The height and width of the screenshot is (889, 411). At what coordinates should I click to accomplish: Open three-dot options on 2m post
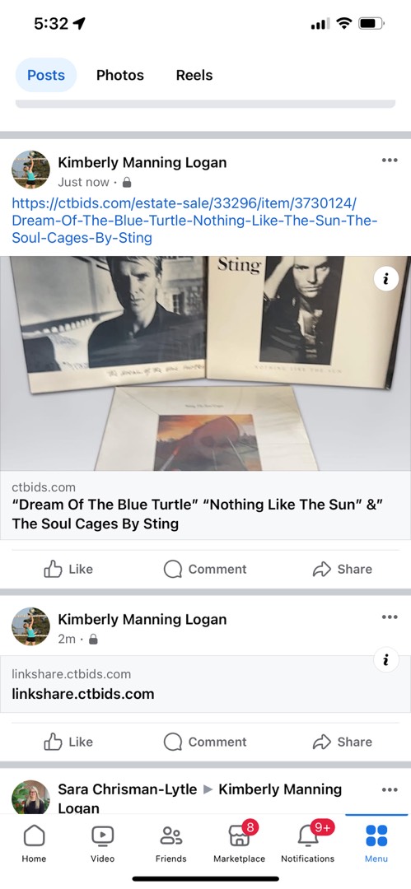(x=390, y=617)
